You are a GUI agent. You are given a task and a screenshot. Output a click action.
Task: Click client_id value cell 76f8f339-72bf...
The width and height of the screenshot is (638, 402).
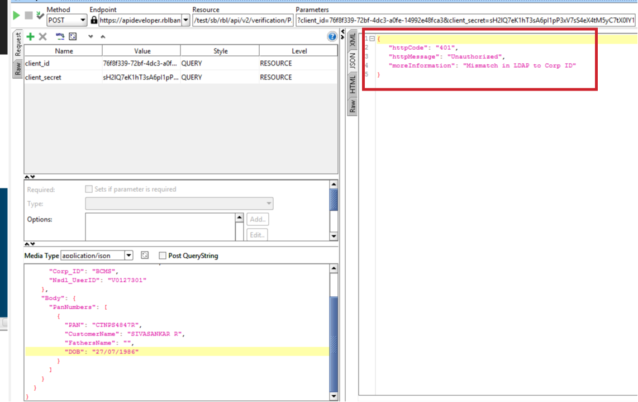click(x=141, y=63)
